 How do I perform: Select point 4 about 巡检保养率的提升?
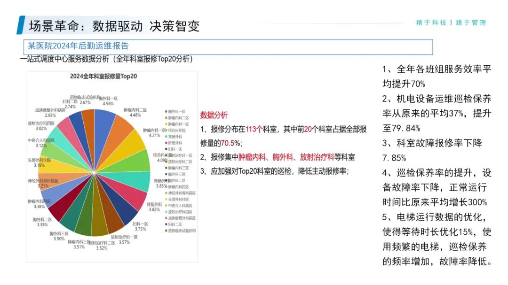tap(437, 188)
